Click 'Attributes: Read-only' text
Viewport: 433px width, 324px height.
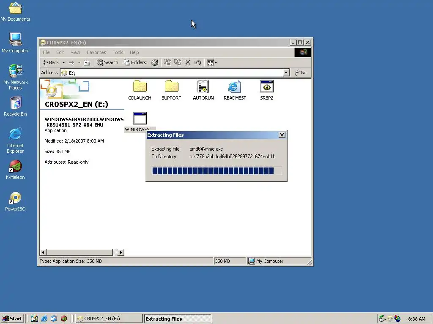tap(66, 162)
